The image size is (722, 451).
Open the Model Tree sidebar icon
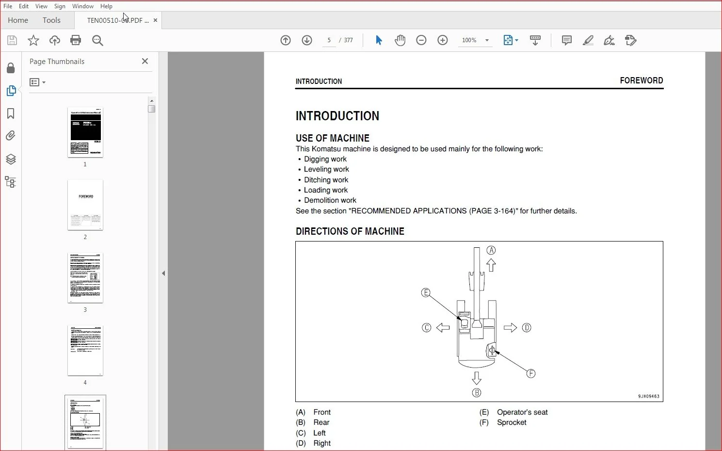click(x=11, y=182)
